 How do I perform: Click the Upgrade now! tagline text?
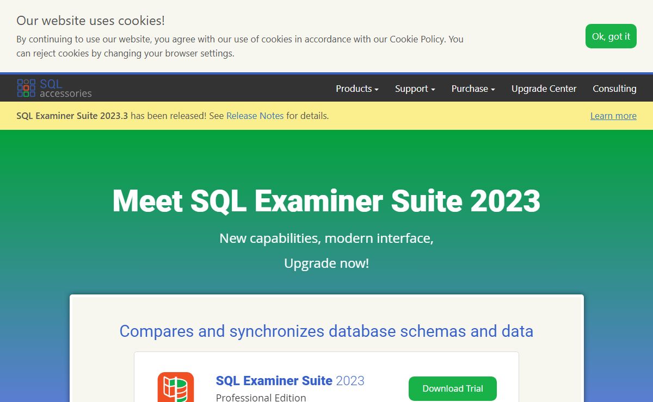click(326, 263)
